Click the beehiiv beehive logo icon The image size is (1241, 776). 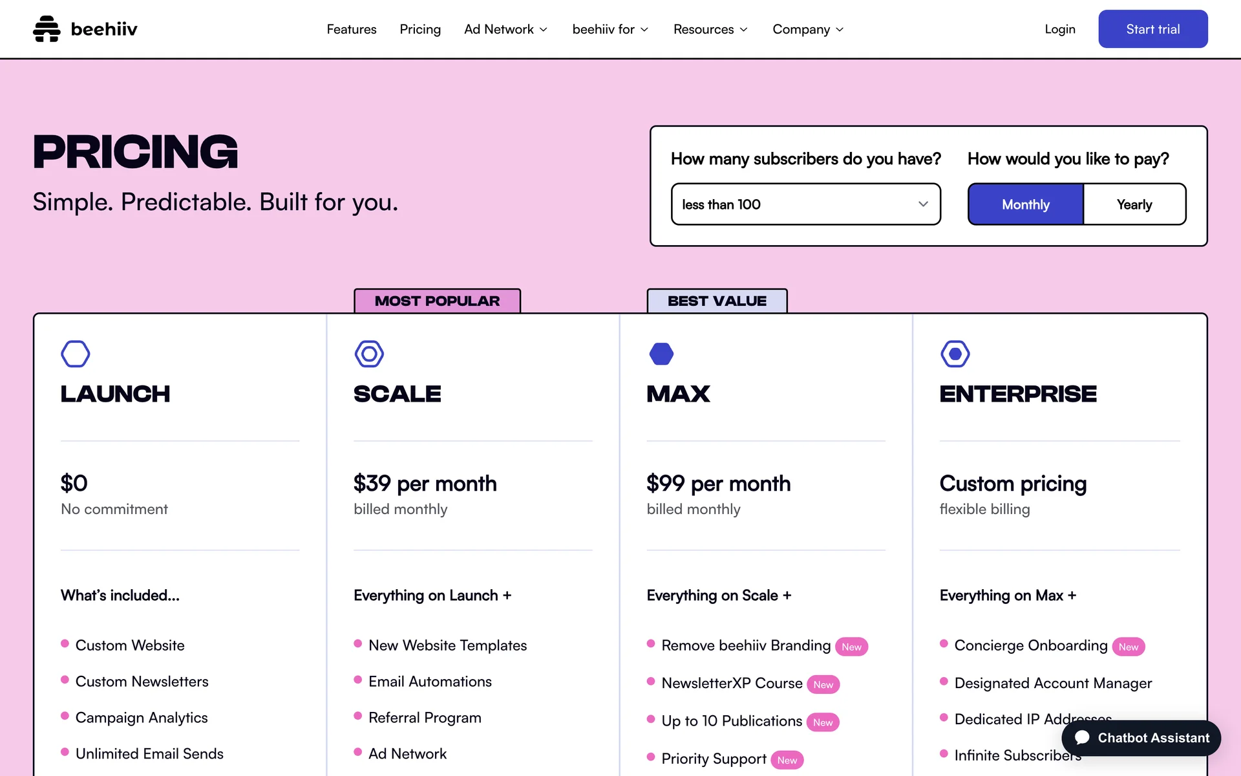tap(47, 29)
